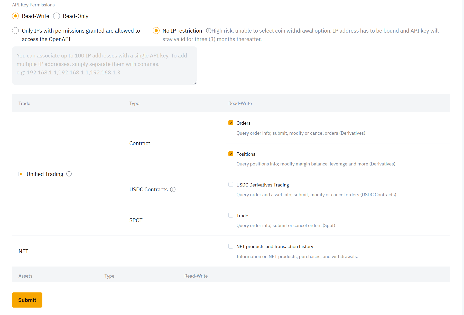Click the warning icon after No IP restriction

[x=209, y=31]
